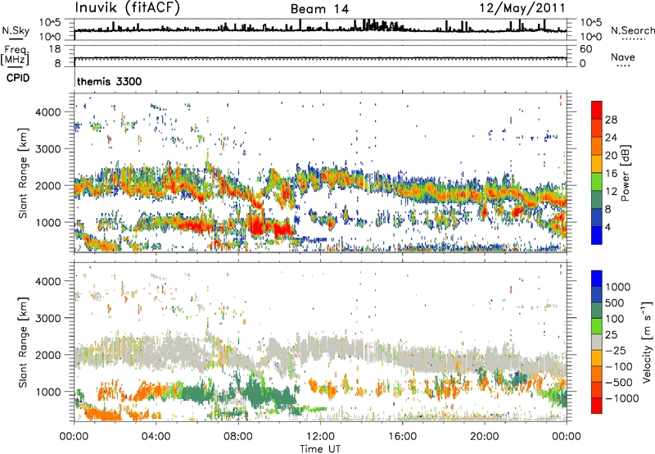655x454 pixels.
Task: Click the '28' power colorbar label
Action: click(x=611, y=120)
